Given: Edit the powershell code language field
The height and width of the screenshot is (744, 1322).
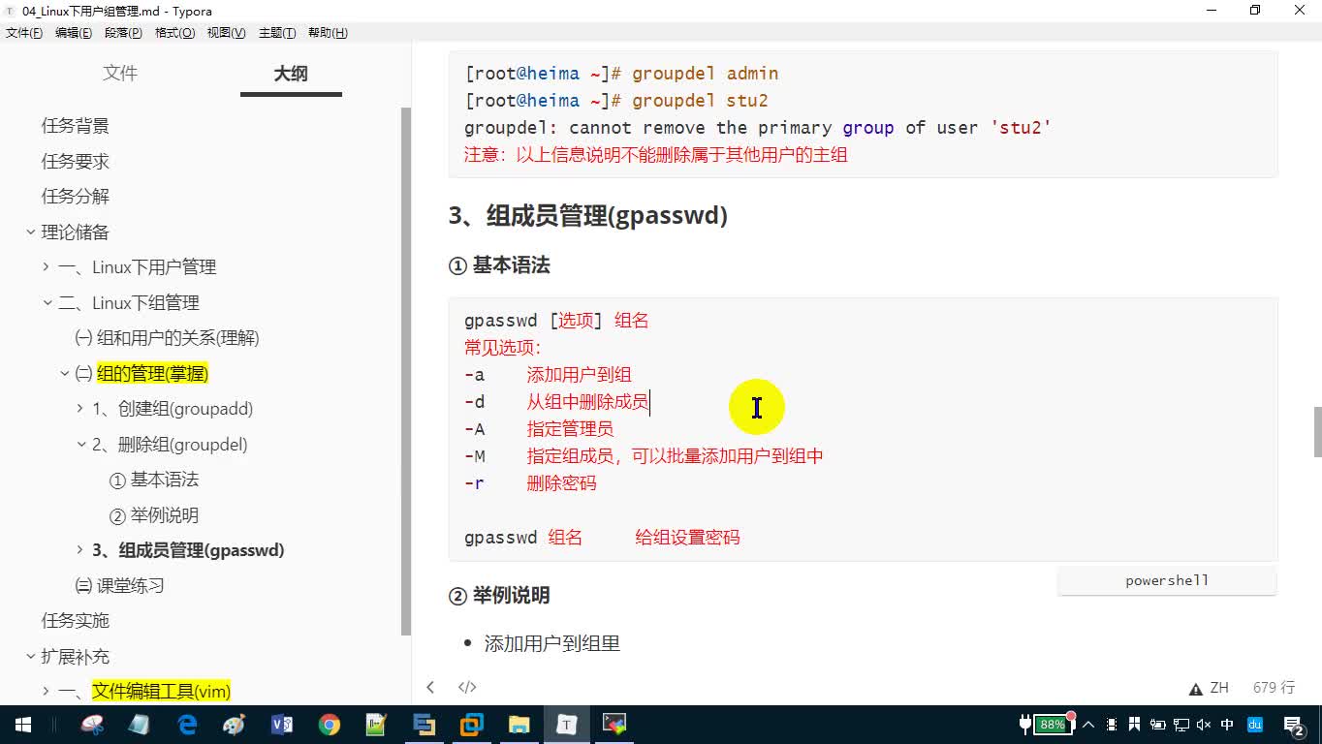Looking at the screenshot, I should click(1167, 580).
